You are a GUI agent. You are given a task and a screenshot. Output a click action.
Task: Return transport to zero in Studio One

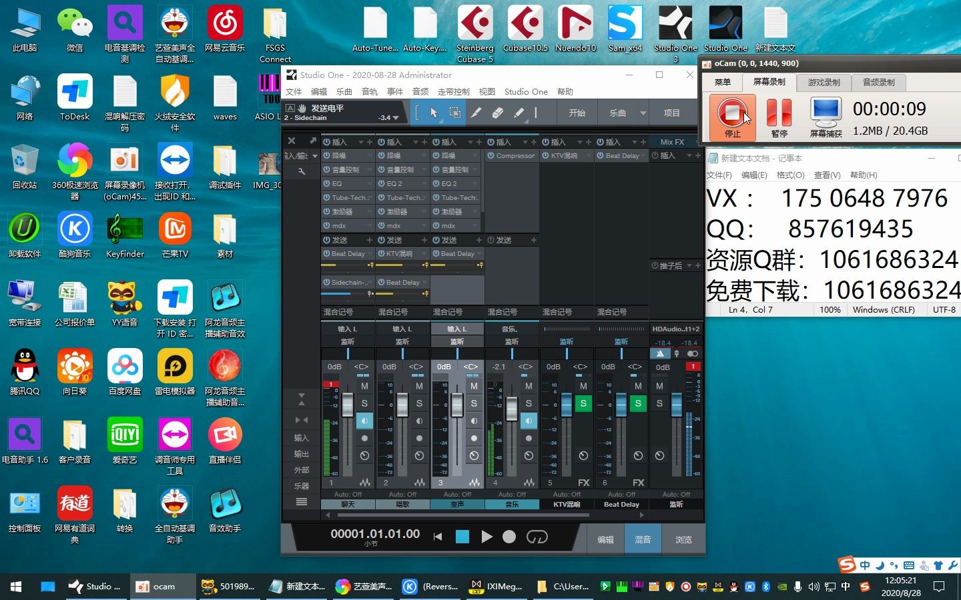(x=438, y=537)
